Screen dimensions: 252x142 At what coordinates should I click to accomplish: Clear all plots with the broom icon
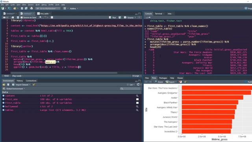185,82
